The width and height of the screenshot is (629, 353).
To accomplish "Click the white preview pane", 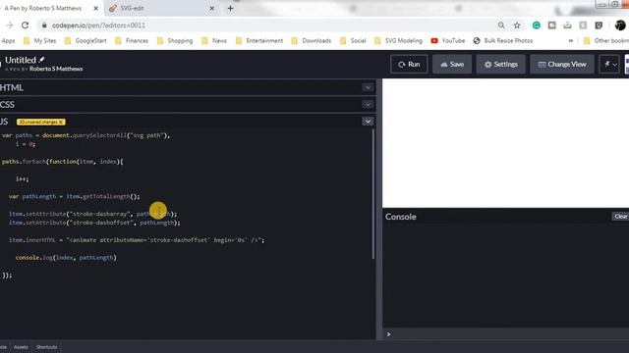I will (x=505, y=143).
